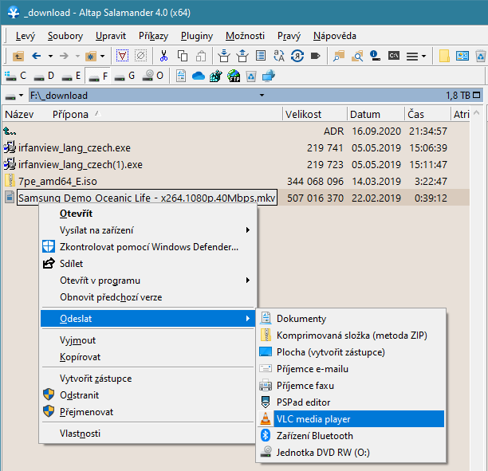Expand the view mode dropdown arrow

point(423,56)
